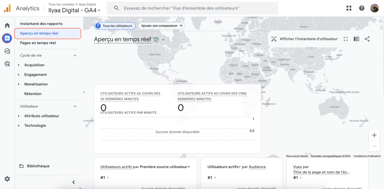Click Raccourcis clavier on map
The image size is (384, 189).
coord(297,156)
